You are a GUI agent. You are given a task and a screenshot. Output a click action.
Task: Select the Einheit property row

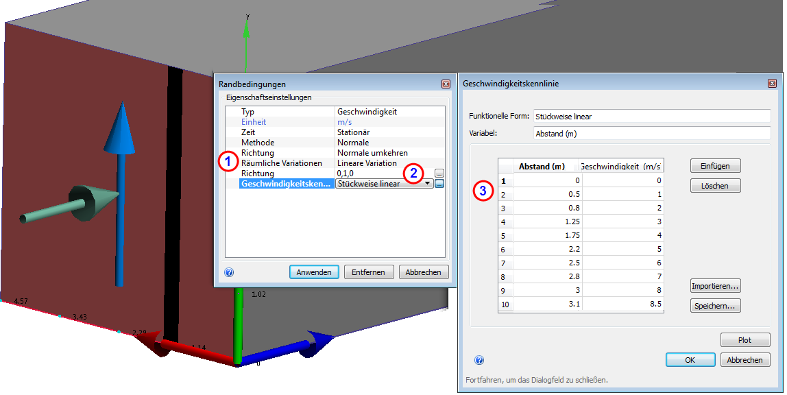point(335,122)
